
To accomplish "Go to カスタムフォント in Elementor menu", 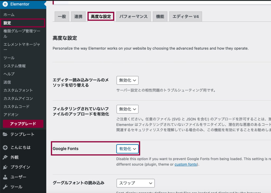I will coord(18,90).
